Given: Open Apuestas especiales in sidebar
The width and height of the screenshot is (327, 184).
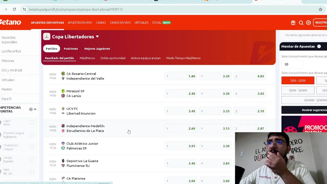Looking at the screenshot, I should point(9,40).
